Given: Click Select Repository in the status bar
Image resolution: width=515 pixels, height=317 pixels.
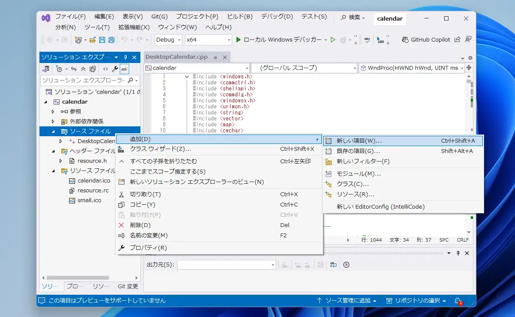Looking at the screenshot, I should tap(416, 301).
